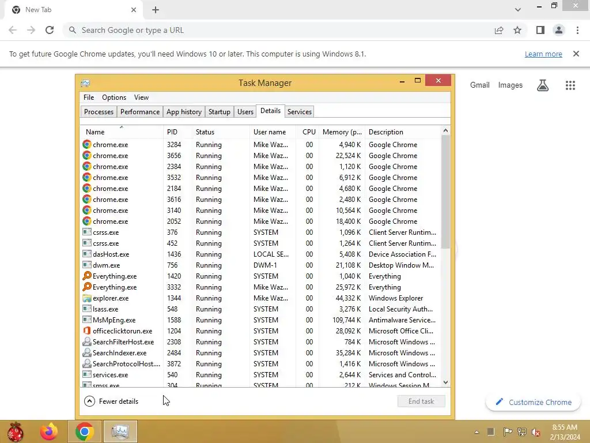
Task: Select SearchIndexer.exe process row
Action: pyautogui.click(x=260, y=352)
